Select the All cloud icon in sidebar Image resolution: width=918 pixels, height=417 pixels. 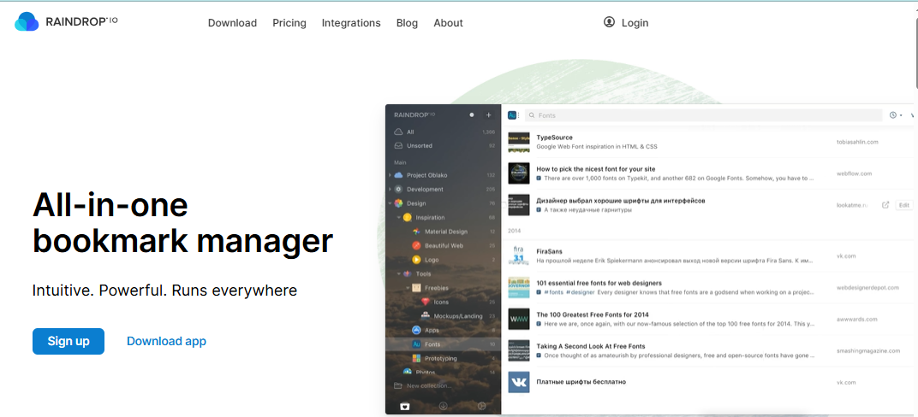(x=397, y=132)
